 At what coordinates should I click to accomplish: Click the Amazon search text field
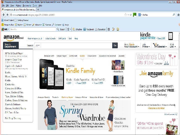coord(76,45)
